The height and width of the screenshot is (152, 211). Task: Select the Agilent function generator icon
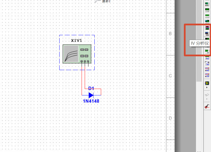pos(207,58)
